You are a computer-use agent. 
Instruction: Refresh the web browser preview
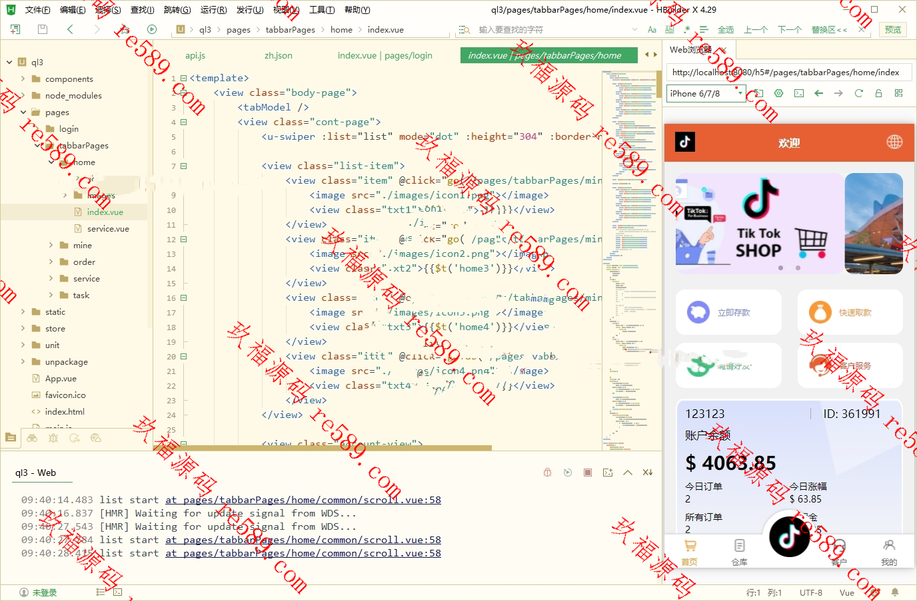[858, 93]
